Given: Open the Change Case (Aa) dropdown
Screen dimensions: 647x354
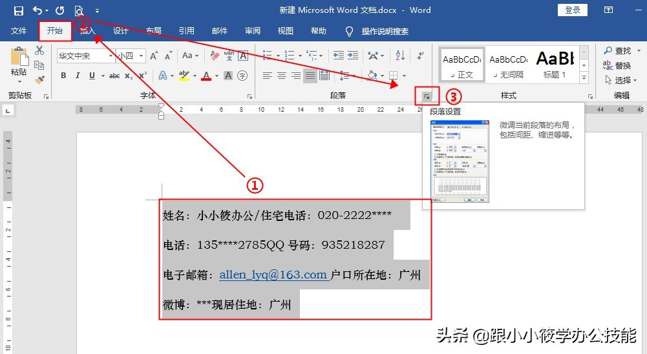Looking at the screenshot, I should [x=190, y=56].
